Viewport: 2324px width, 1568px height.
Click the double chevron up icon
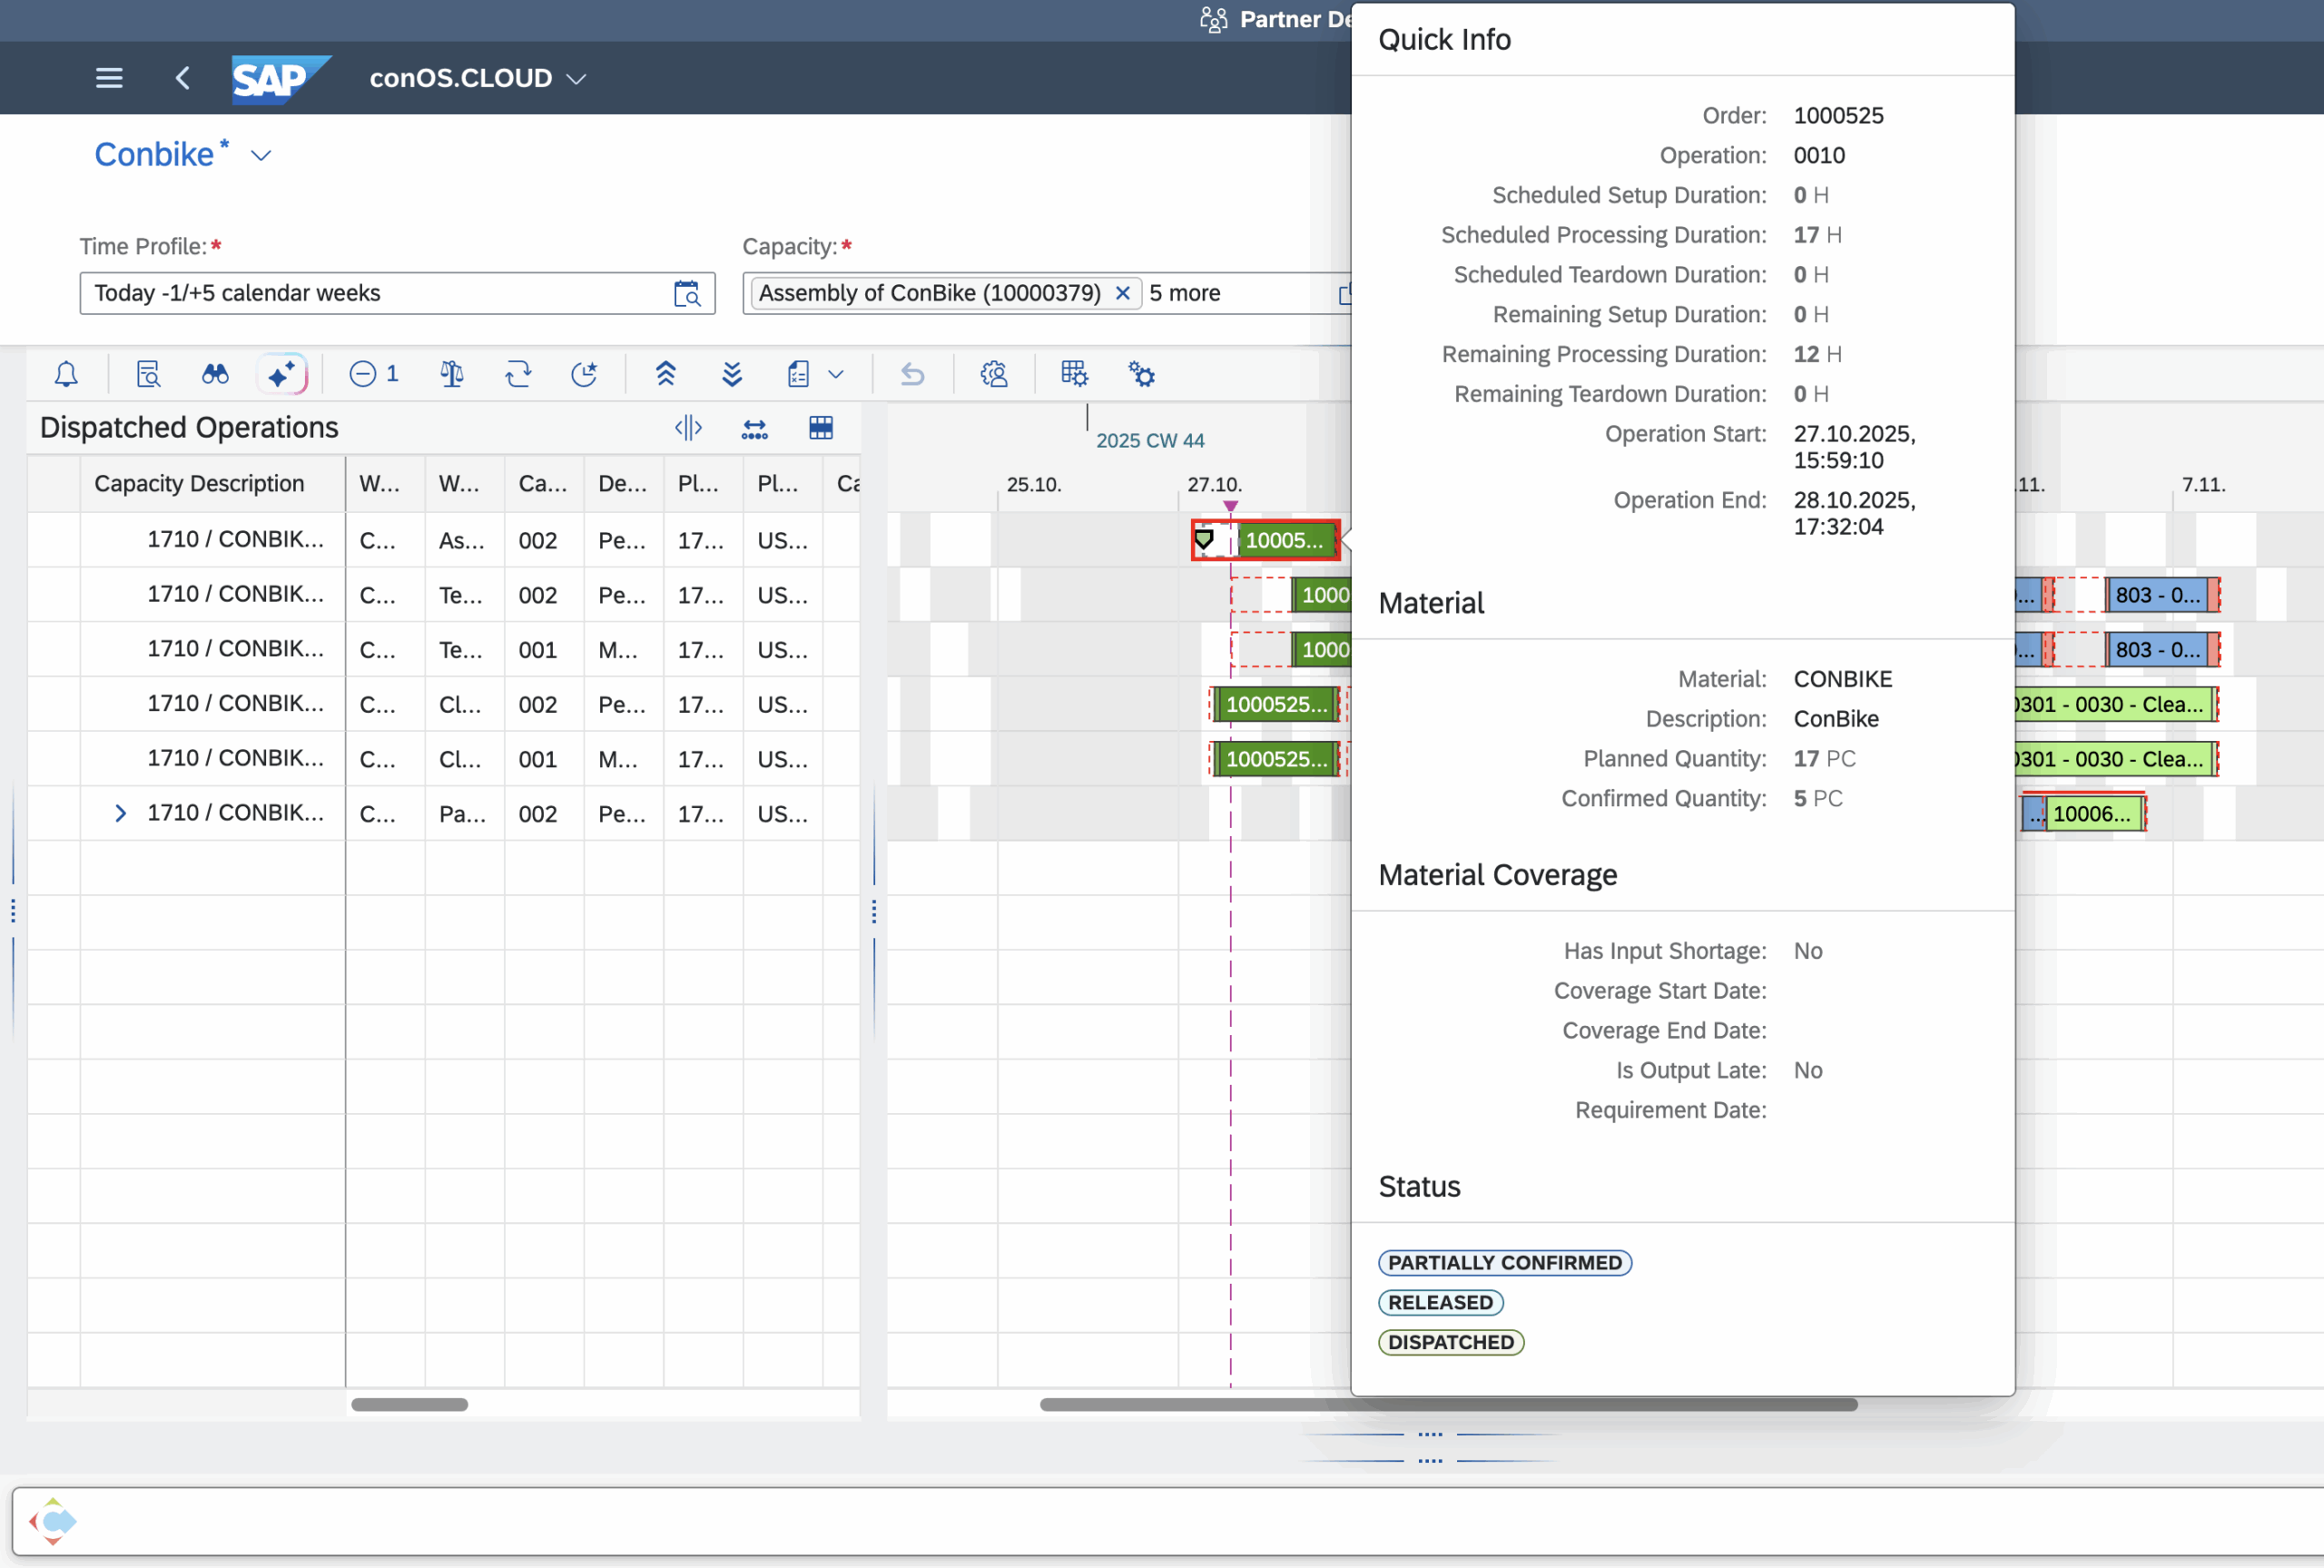(x=665, y=374)
